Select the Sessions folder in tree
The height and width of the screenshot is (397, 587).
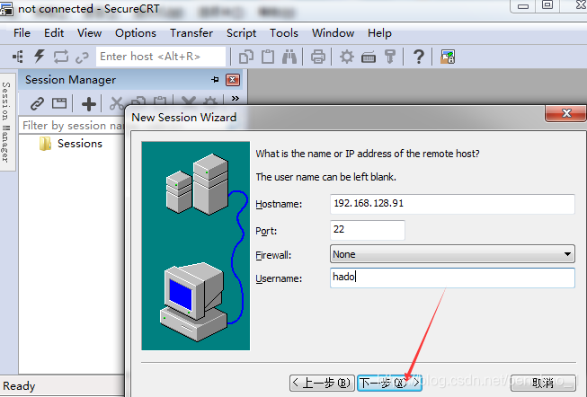(80, 144)
